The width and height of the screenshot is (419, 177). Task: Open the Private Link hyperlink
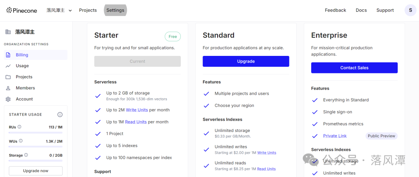tap(335, 136)
